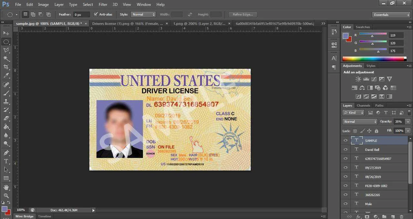Switch to the Channels tab

363,105
